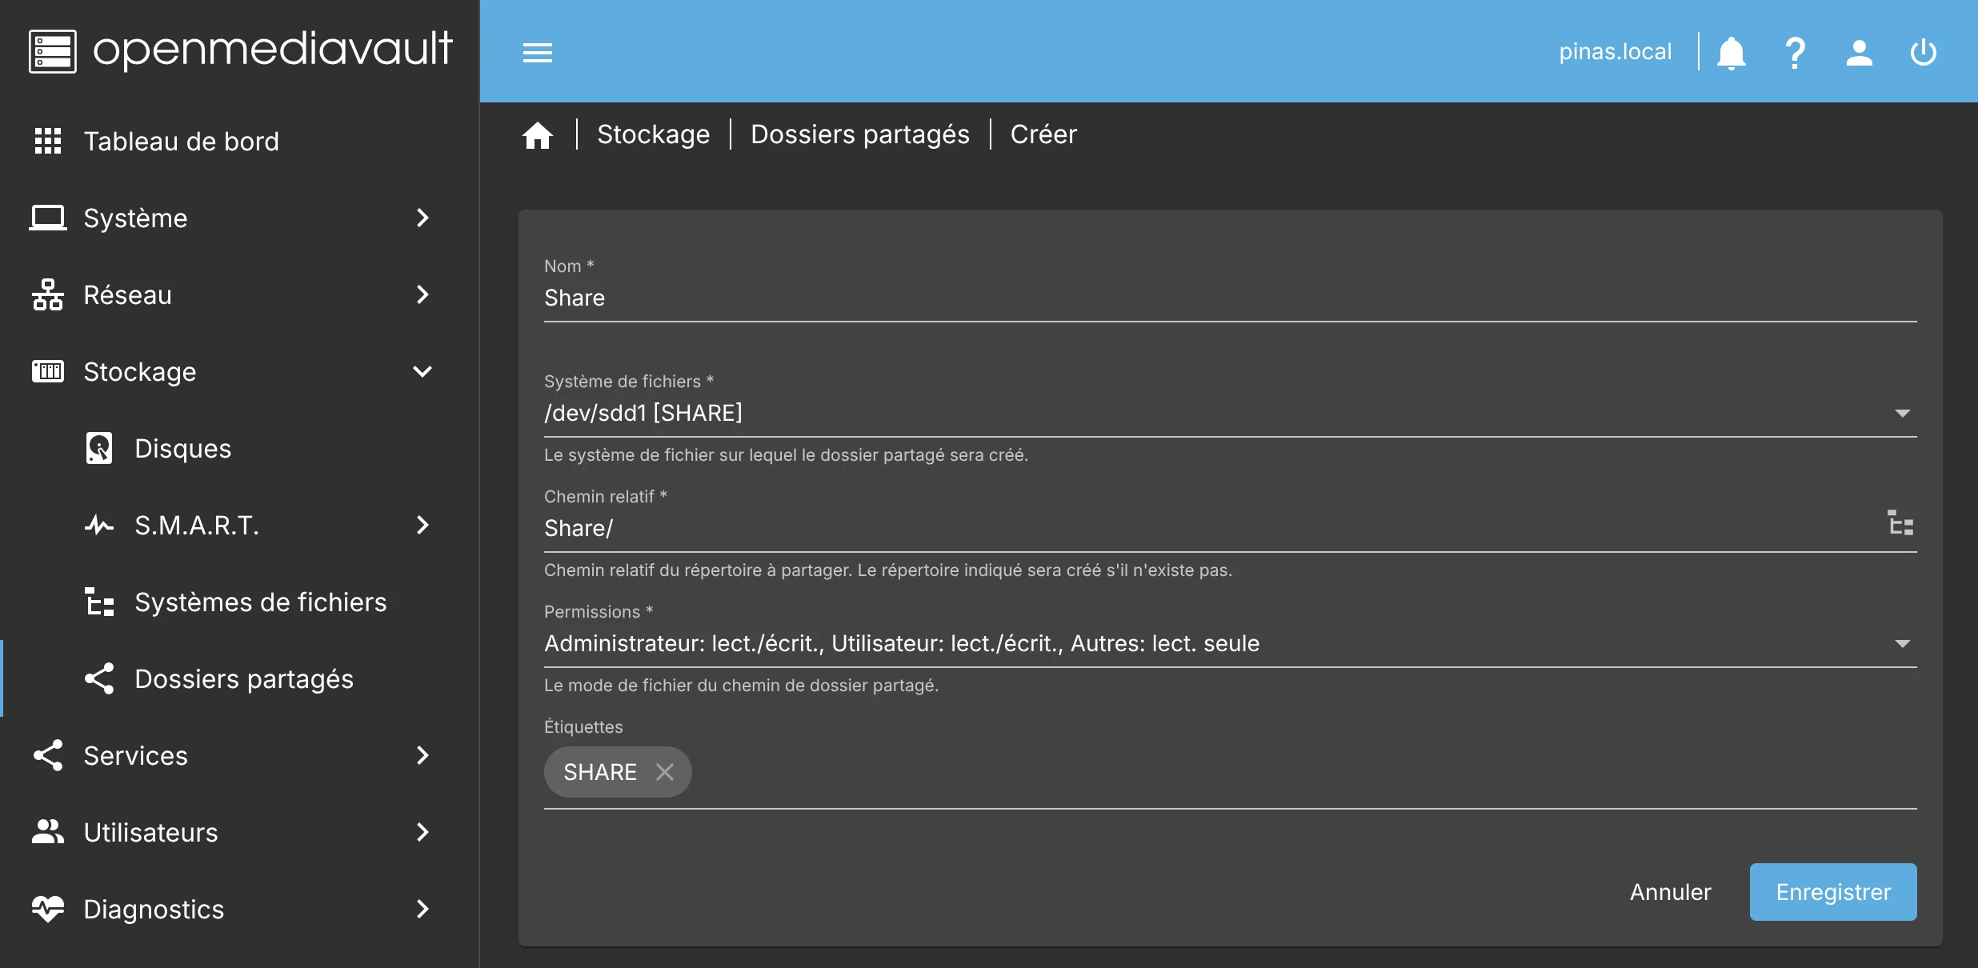
Task: Open Systèmes de fichiers page
Action: coord(260,602)
